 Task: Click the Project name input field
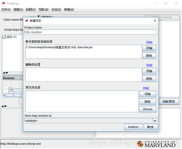(91, 32)
